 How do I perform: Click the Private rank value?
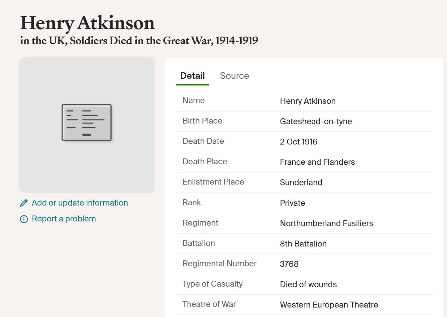point(292,203)
